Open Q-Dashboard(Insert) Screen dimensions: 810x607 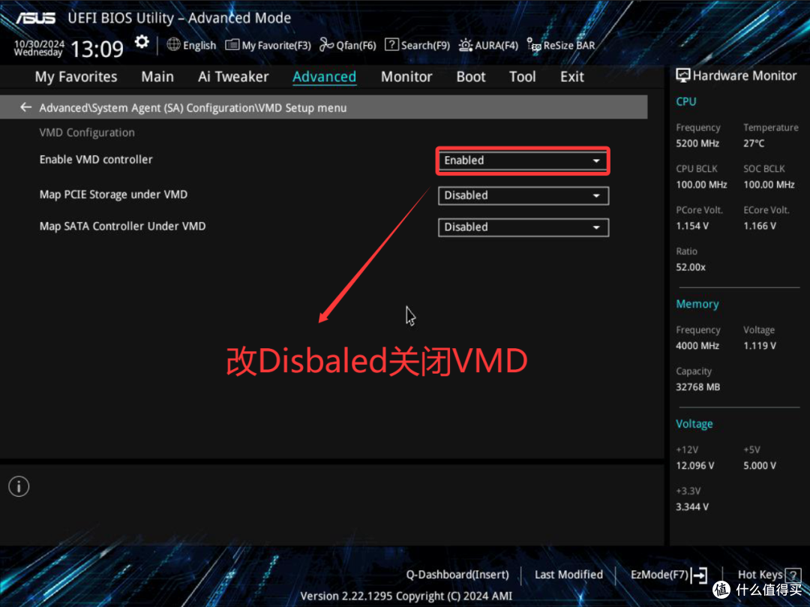coord(457,575)
